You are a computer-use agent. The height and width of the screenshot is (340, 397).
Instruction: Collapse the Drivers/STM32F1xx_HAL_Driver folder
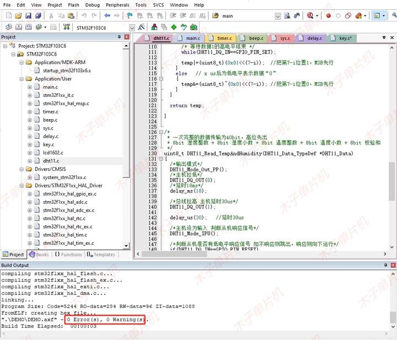pyautogui.click(x=22, y=186)
